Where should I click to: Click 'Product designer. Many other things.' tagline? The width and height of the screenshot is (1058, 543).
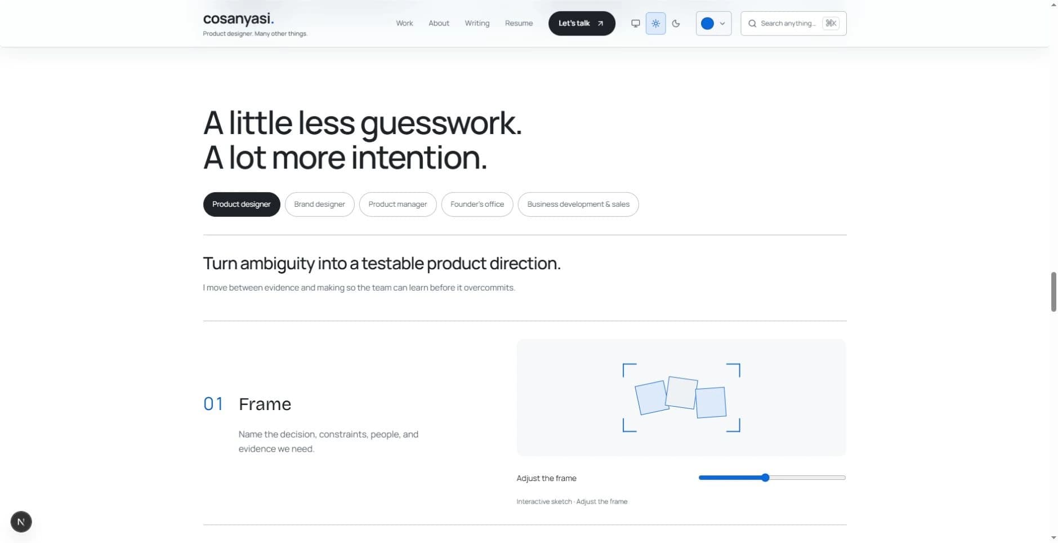[x=255, y=34]
